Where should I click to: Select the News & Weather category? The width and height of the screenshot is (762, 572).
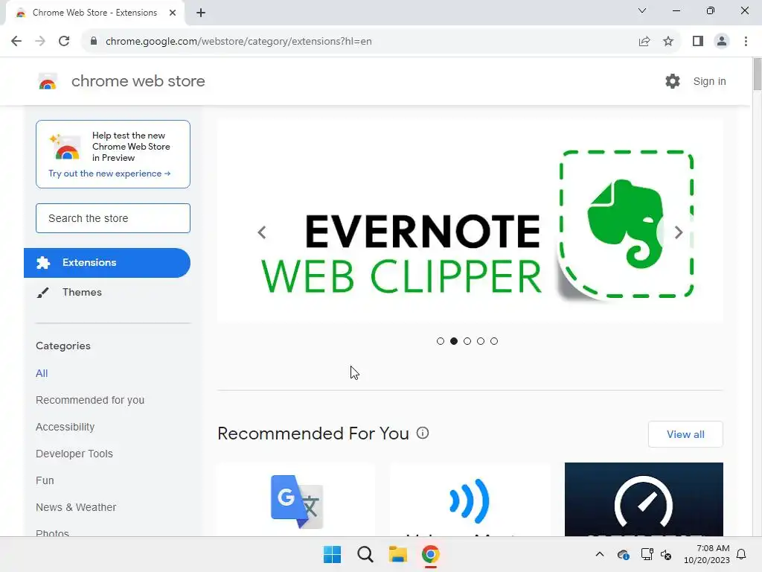(76, 506)
